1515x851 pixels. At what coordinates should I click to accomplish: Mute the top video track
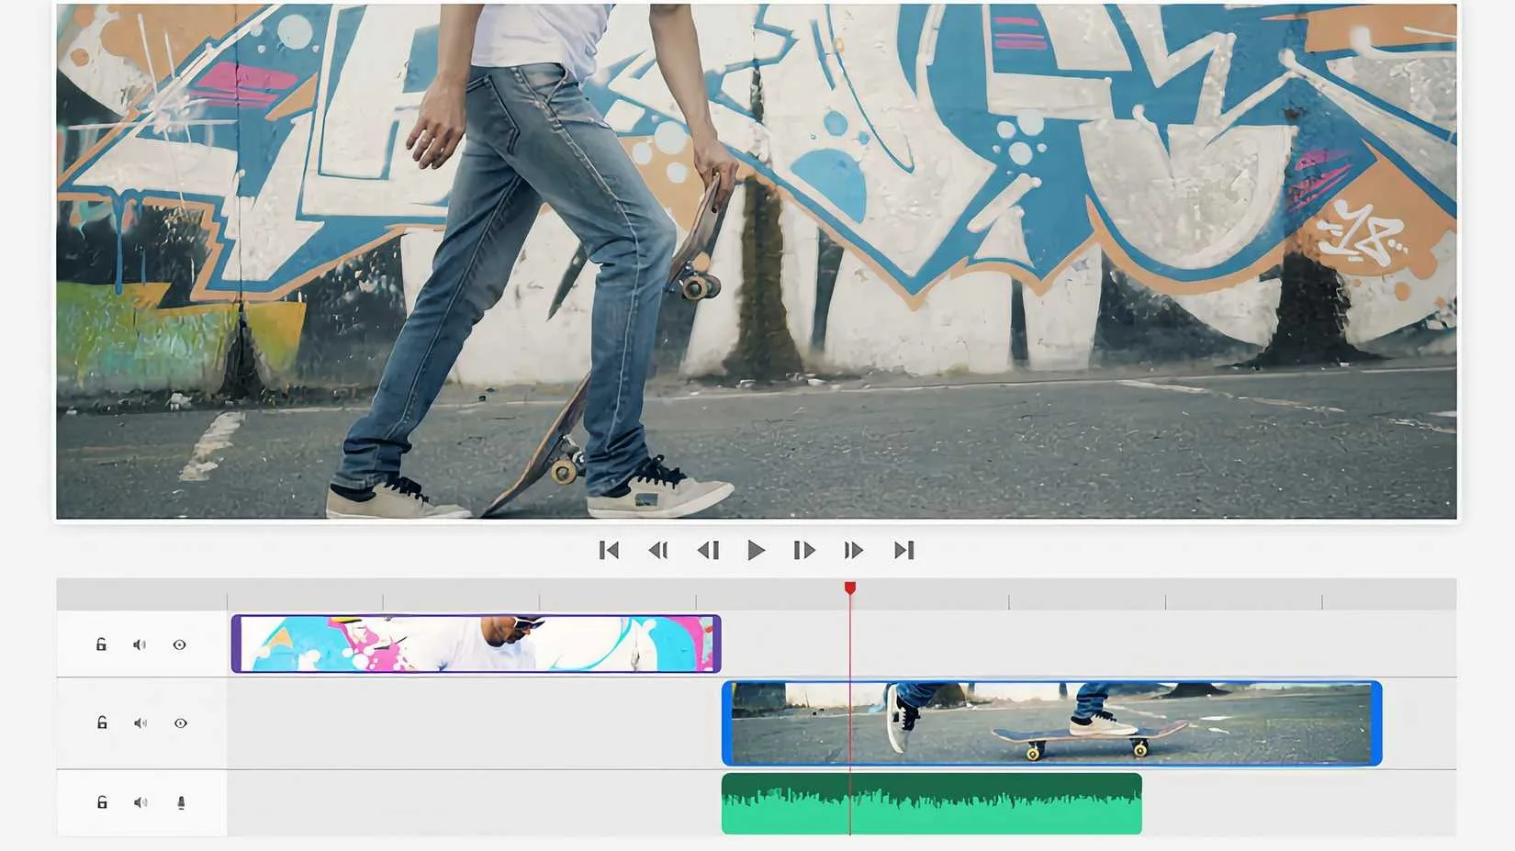pos(140,644)
